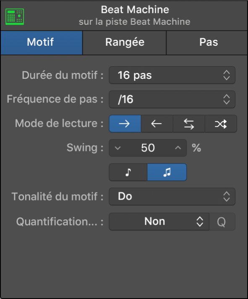Click the Swing value field showing 50
Viewport: 248px width, 299px height.
click(148, 148)
